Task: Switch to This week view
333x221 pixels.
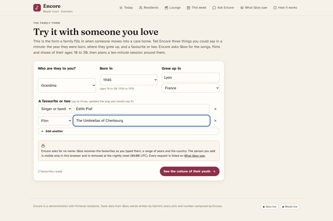Action: tap(196, 7)
